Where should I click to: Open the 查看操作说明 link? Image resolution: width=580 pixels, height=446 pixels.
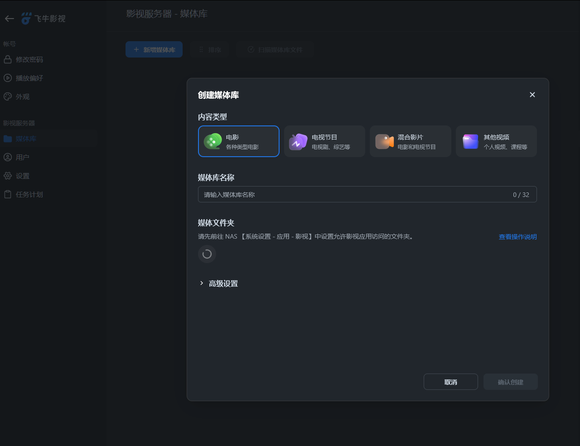517,237
